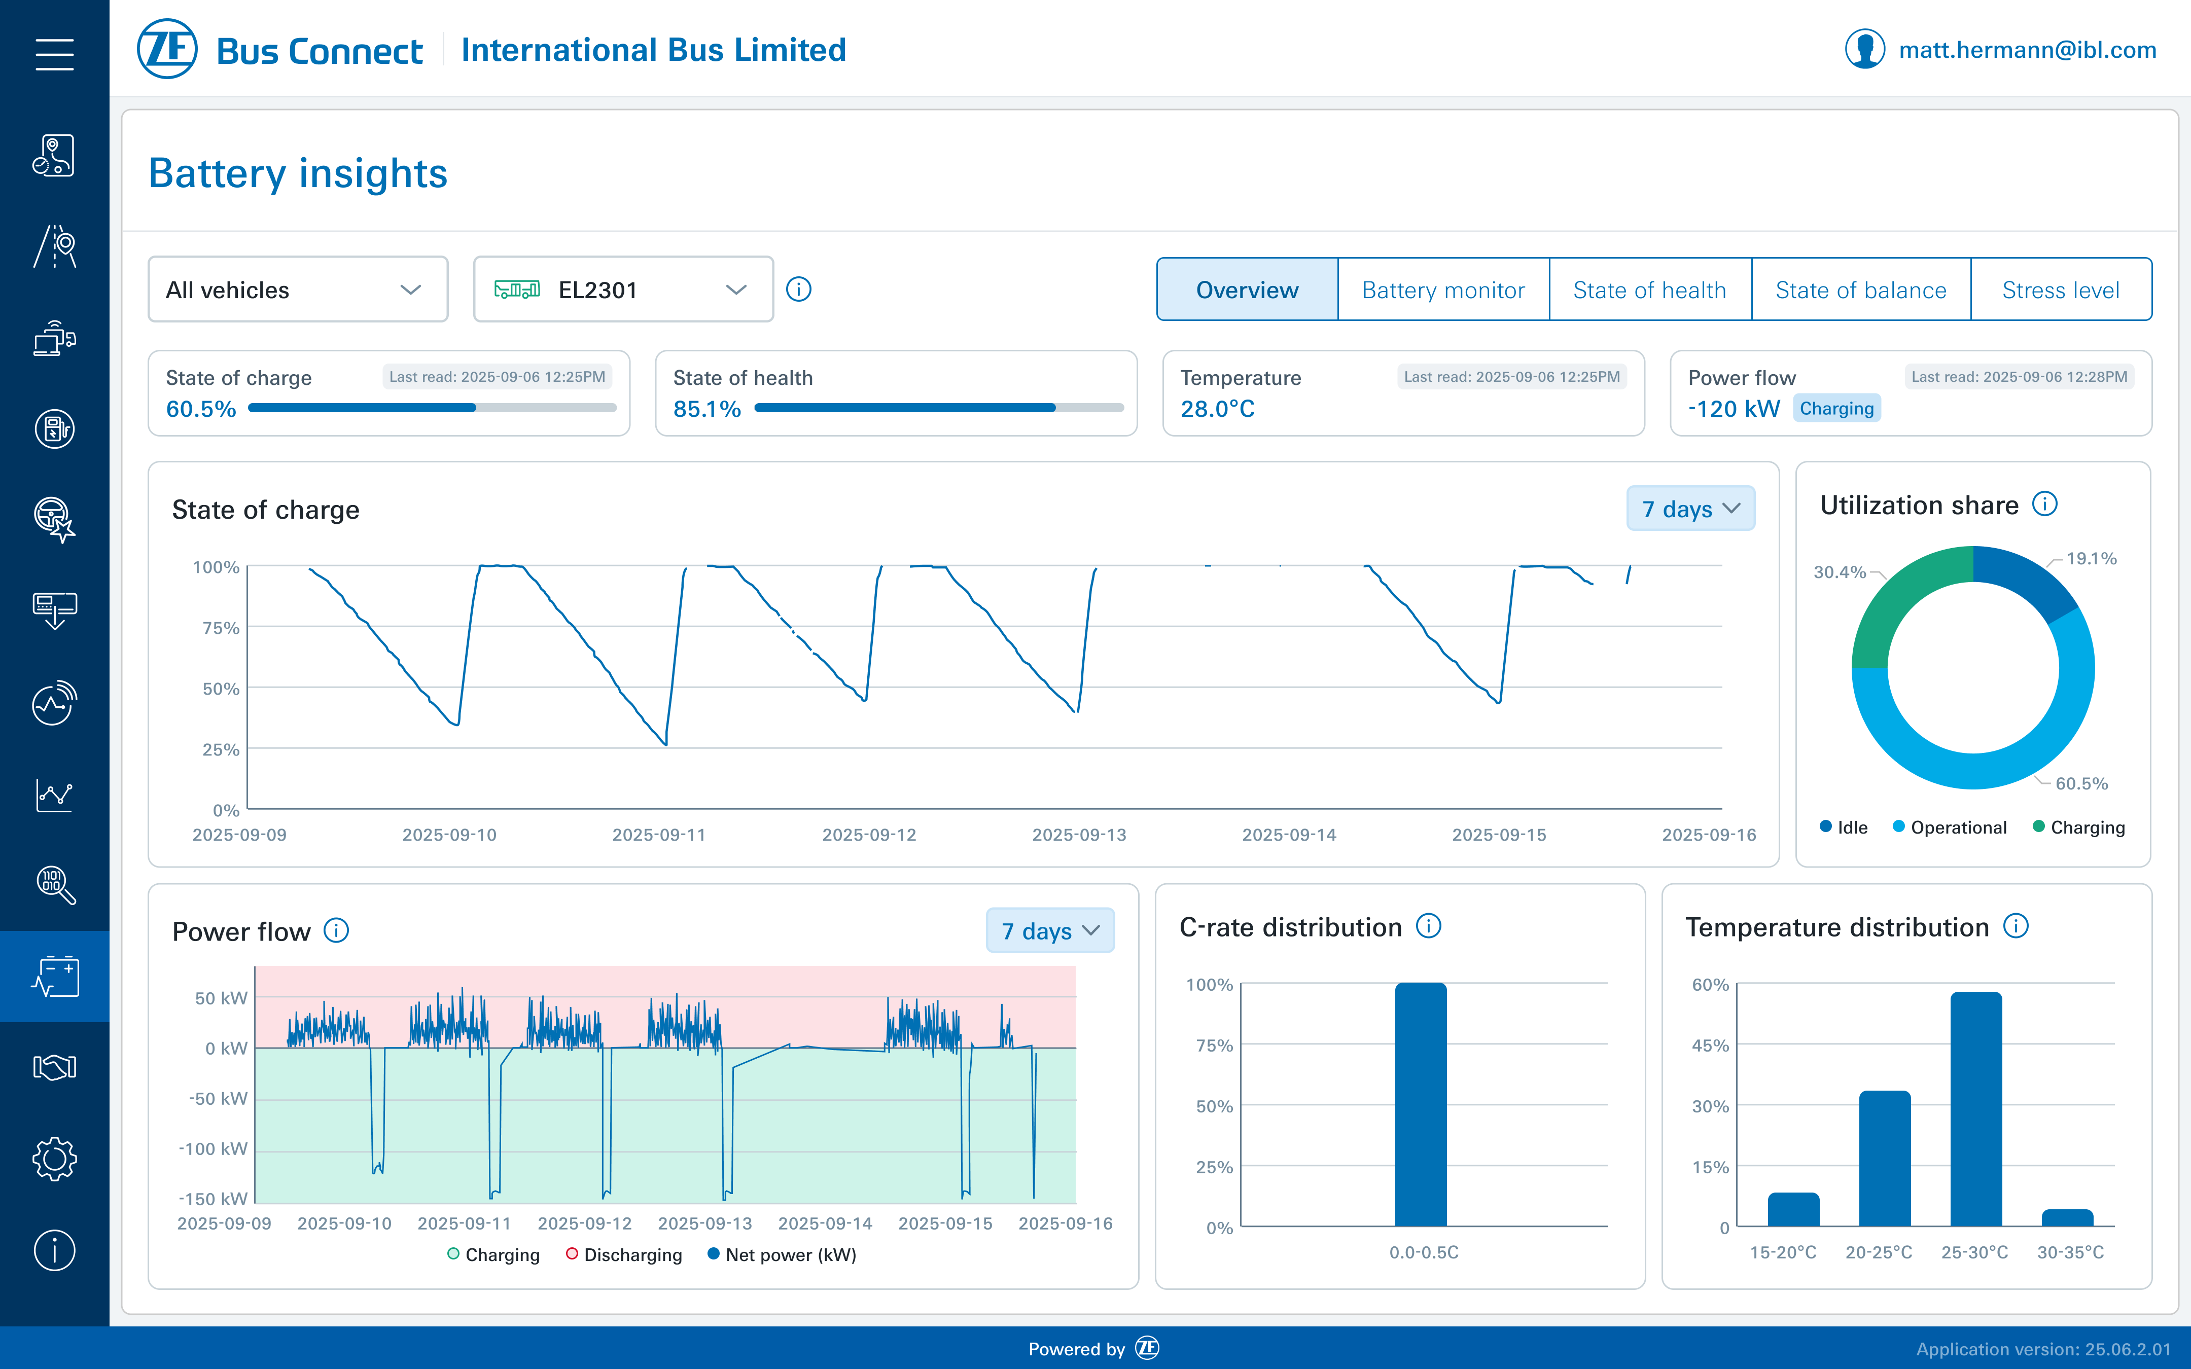Open State of charge 7 days dropdown
Image resolution: width=2191 pixels, height=1369 pixels.
coord(1689,509)
